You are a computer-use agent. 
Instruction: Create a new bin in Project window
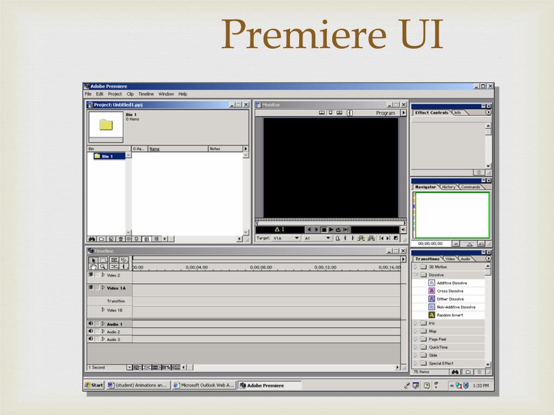[101, 239]
